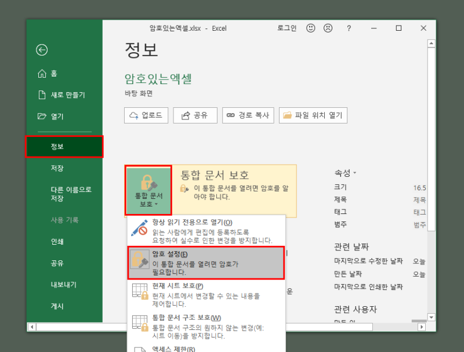The width and height of the screenshot is (464, 352).
Task: Click the 공유 button beside 업로드
Action: point(195,115)
